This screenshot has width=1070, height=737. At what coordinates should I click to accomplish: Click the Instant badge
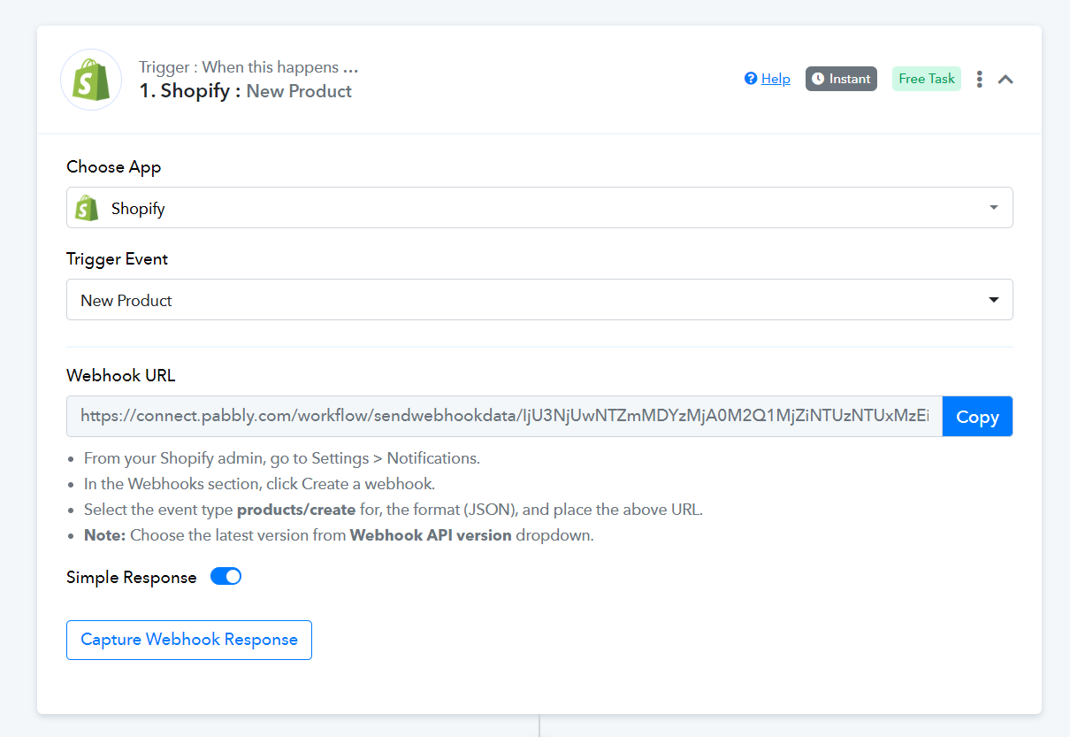(841, 79)
